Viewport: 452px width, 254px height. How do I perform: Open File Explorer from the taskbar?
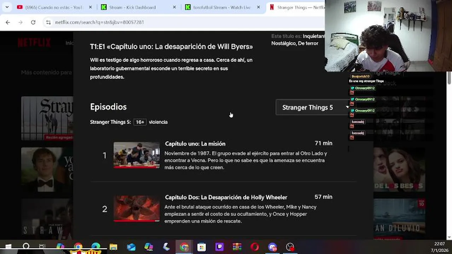(x=113, y=247)
